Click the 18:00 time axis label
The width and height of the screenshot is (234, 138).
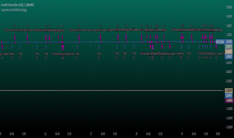(218, 134)
